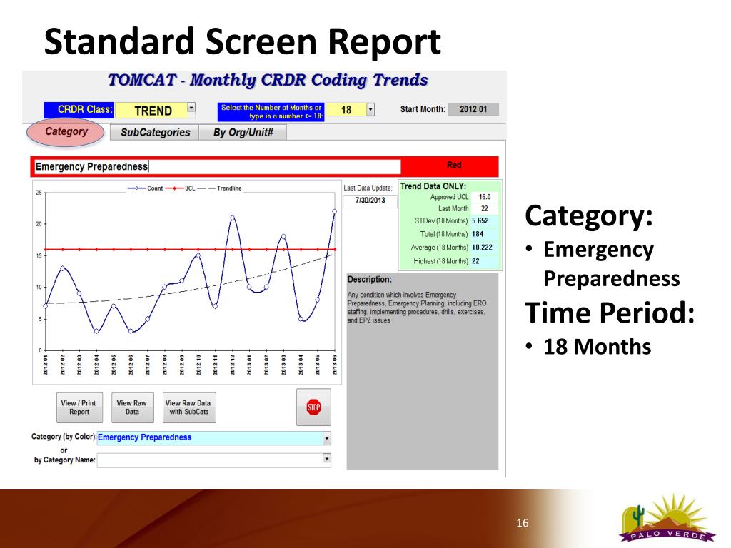Click the red STOP sign button

[x=313, y=407]
